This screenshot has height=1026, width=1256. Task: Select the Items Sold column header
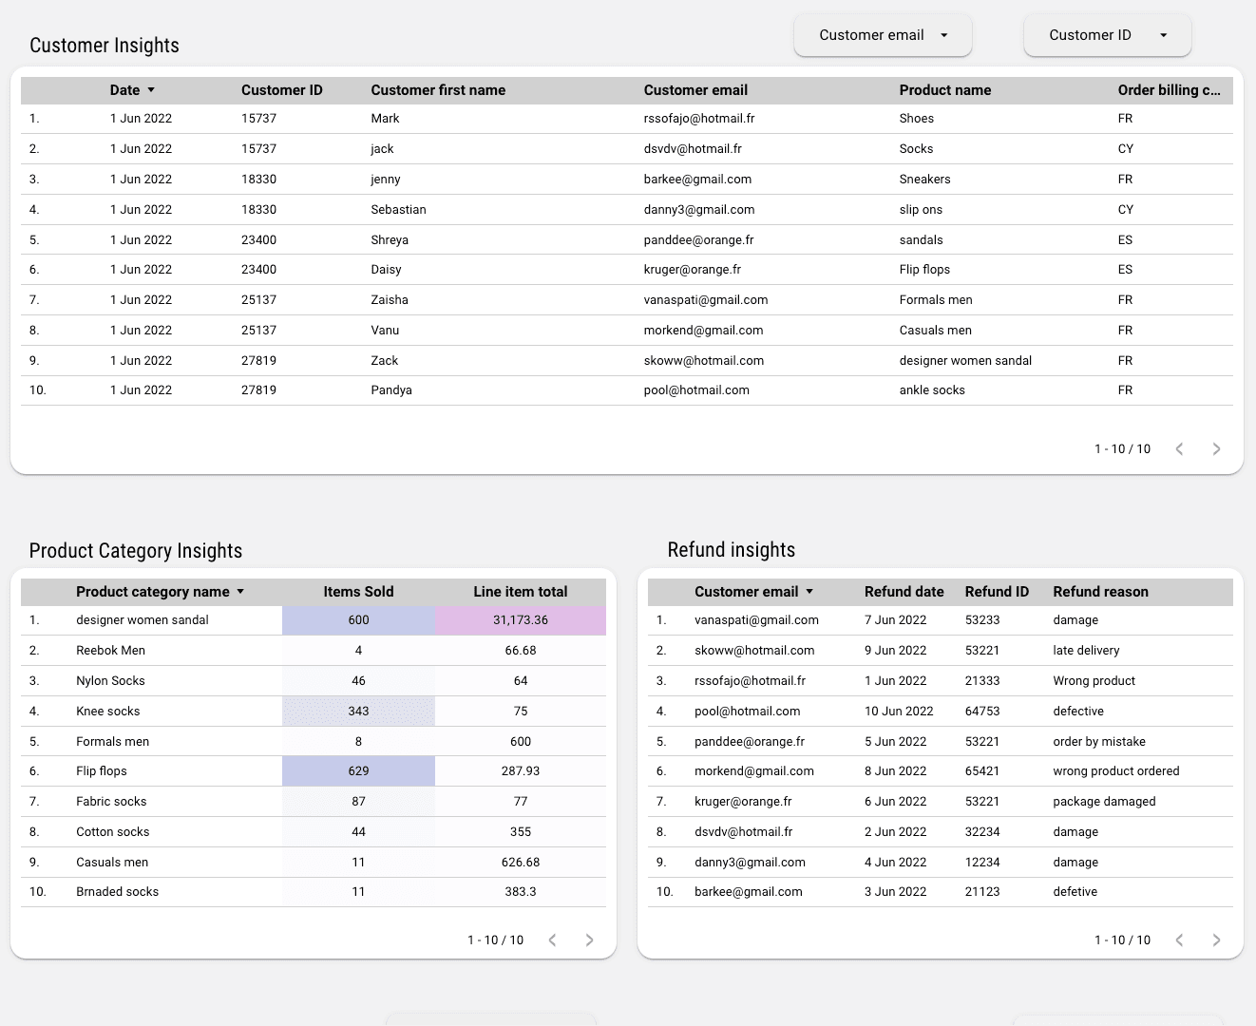[x=358, y=591]
